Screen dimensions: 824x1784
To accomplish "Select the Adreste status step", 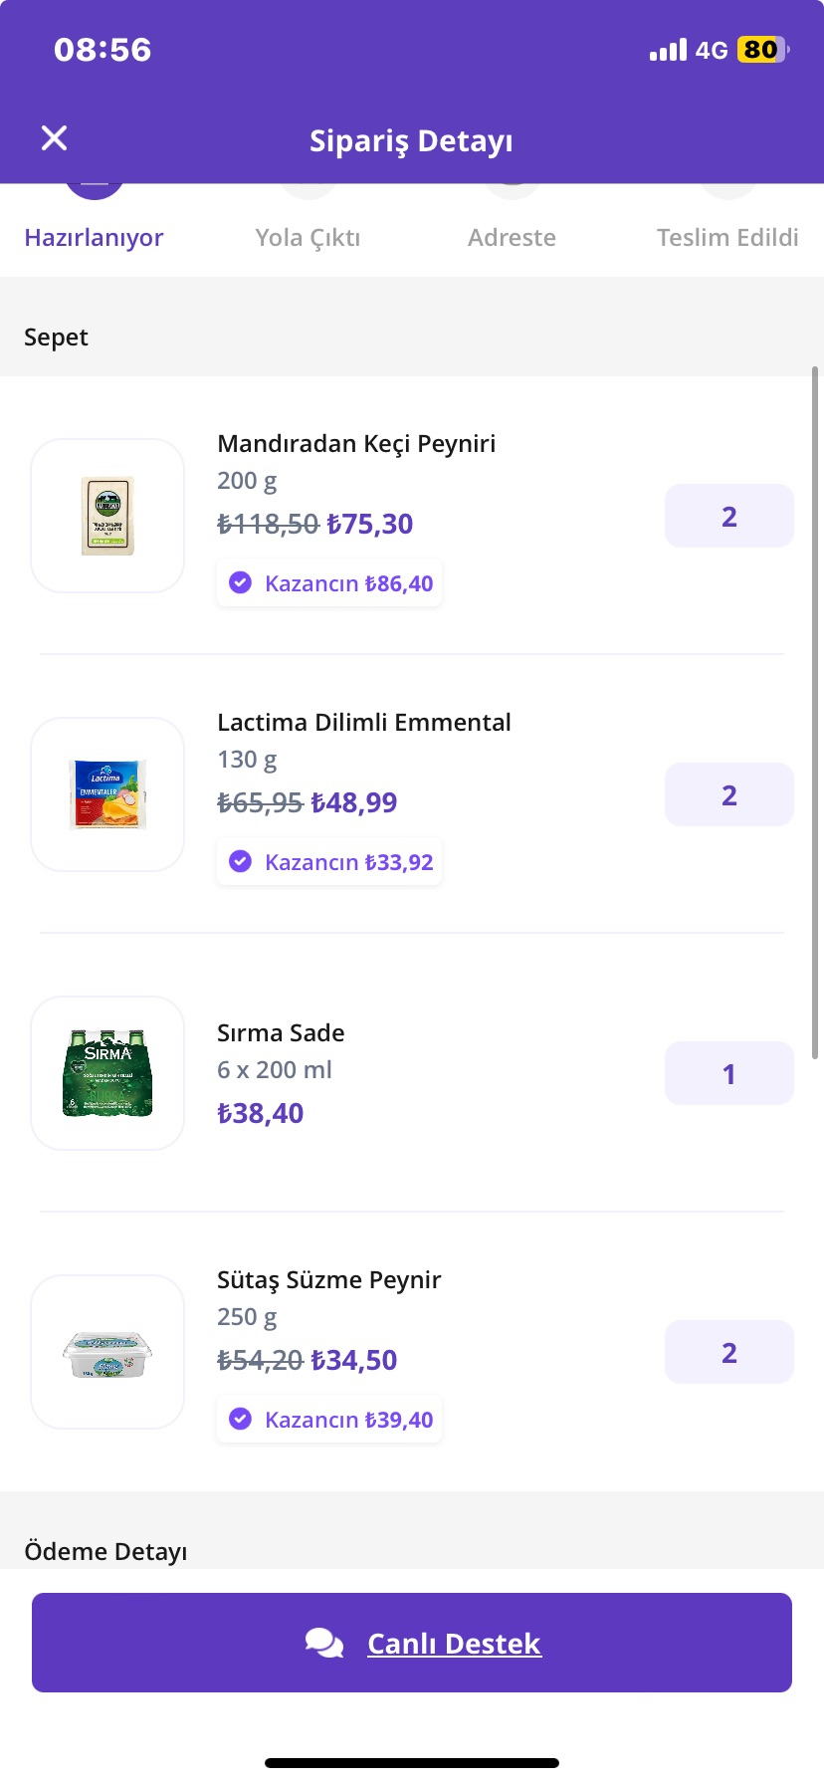I will coord(512,238).
